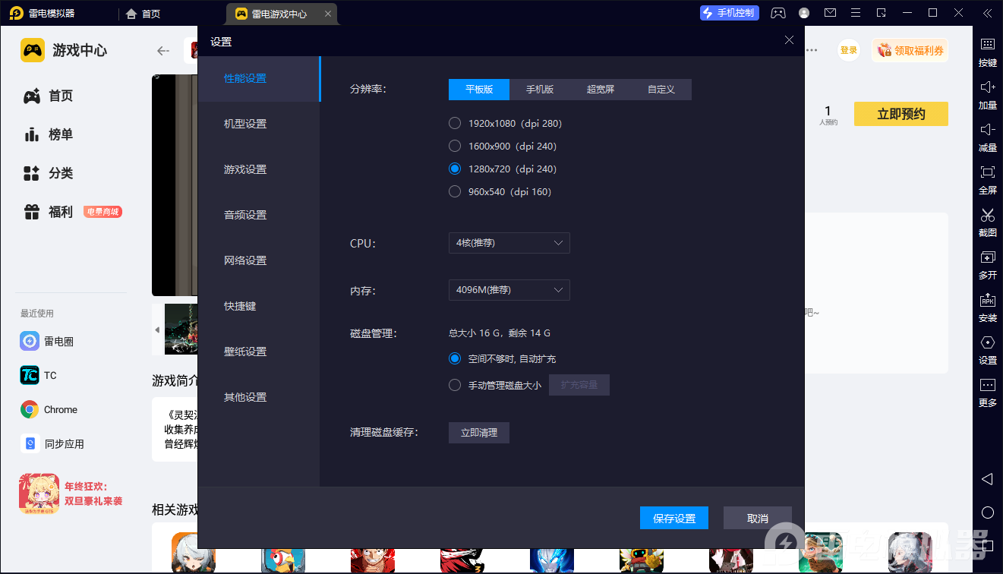The width and height of the screenshot is (1003, 574).
Task: Launch Chrome from recently used list
Action: (49, 409)
